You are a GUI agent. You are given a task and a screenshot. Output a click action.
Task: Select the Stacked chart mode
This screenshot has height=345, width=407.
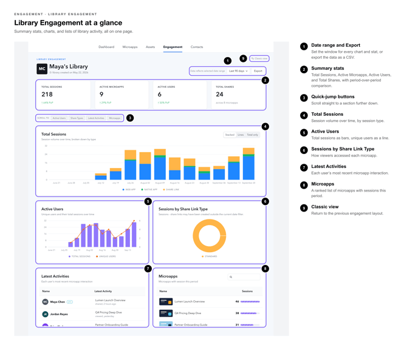click(230, 135)
